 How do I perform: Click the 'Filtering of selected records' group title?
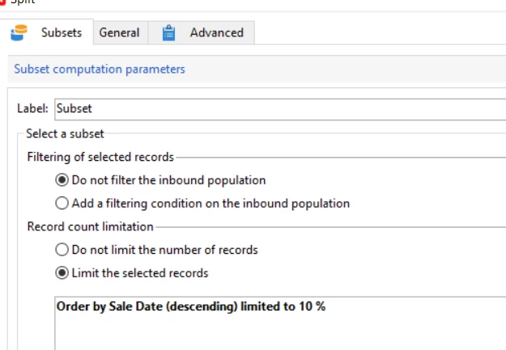click(x=100, y=157)
